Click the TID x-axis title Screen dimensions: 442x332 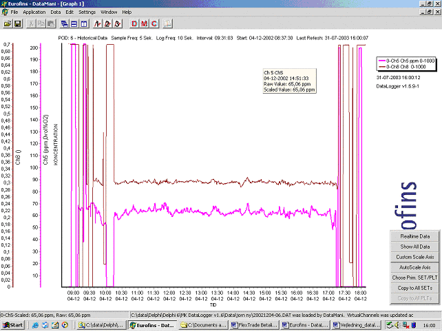tap(213, 305)
